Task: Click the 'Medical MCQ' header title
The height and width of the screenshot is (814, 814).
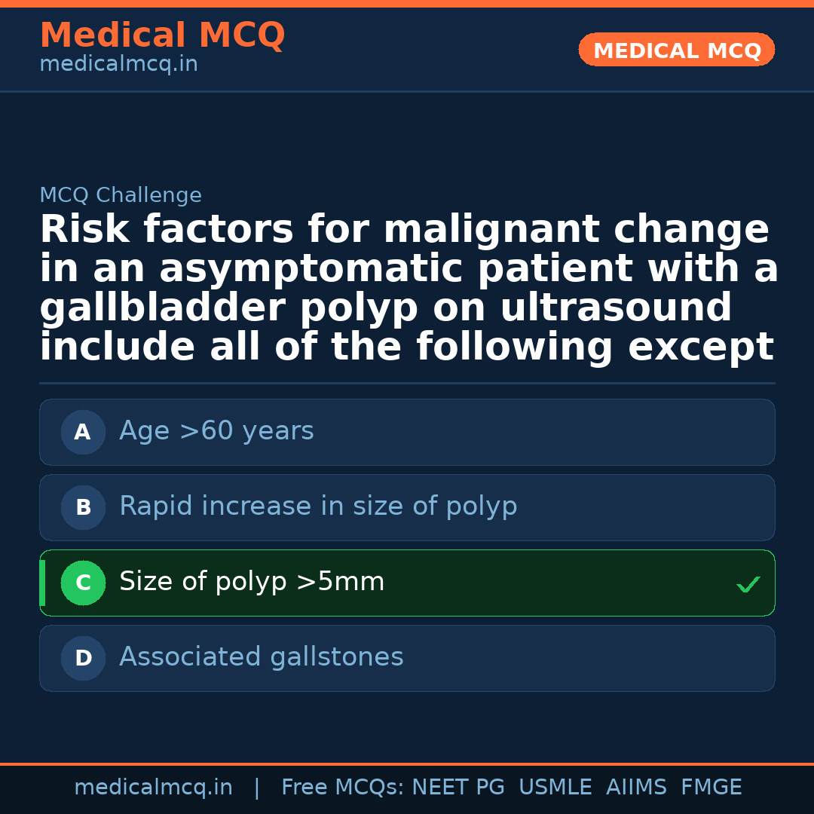Action: 162,35
